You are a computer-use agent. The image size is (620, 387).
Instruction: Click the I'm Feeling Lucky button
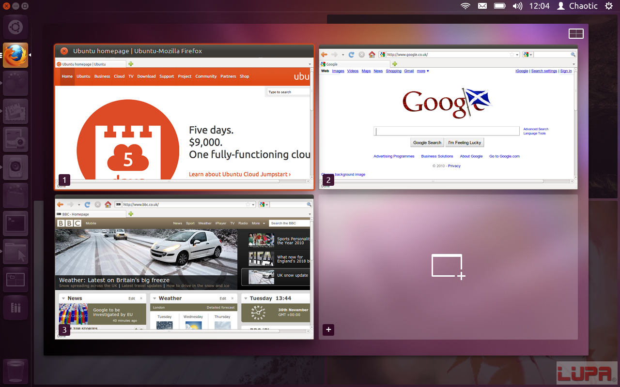(465, 143)
